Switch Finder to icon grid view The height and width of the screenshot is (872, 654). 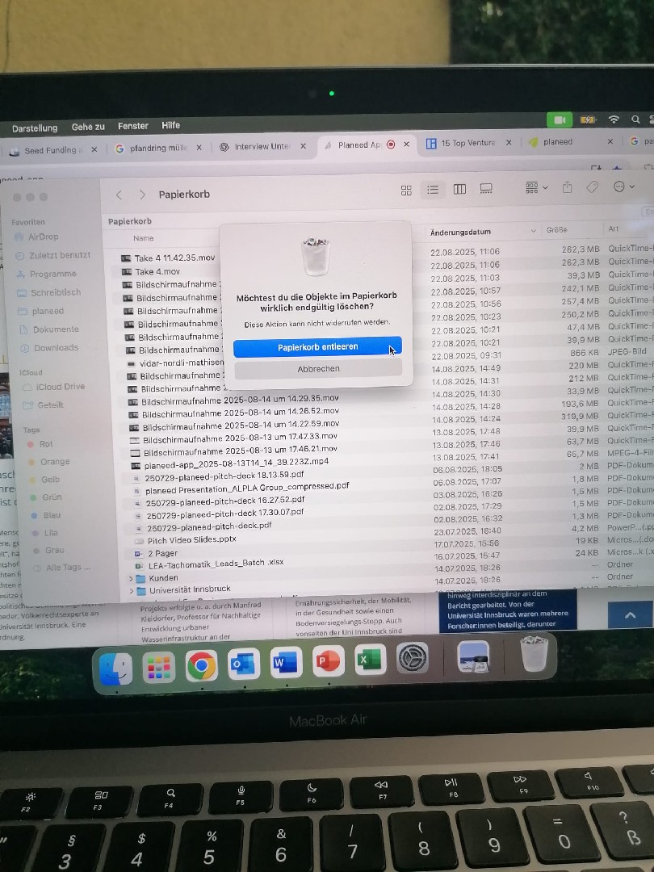click(406, 191)
